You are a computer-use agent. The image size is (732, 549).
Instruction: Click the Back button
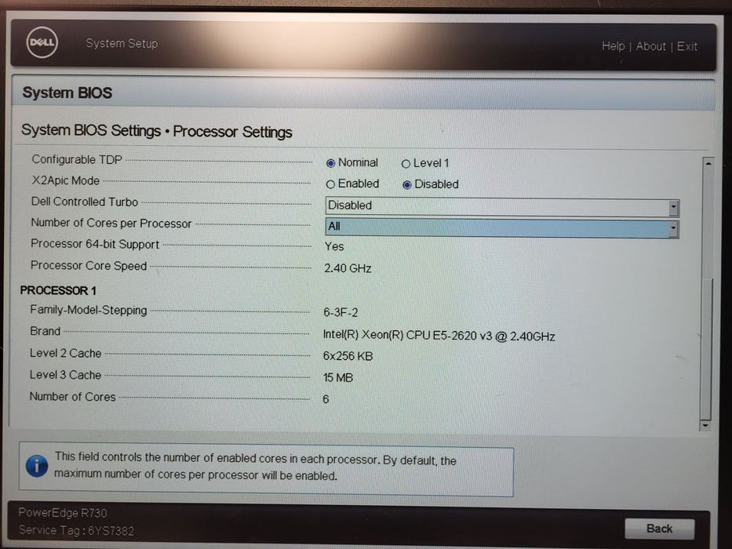pyautogui.click(x=659, y=529)
